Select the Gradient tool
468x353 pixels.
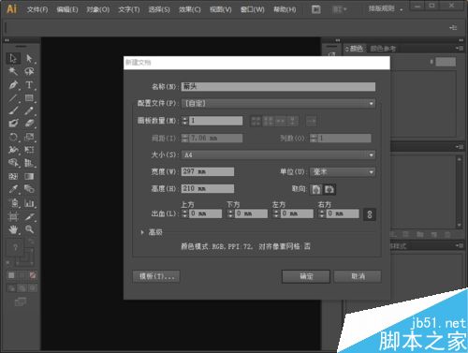point(29,176)
